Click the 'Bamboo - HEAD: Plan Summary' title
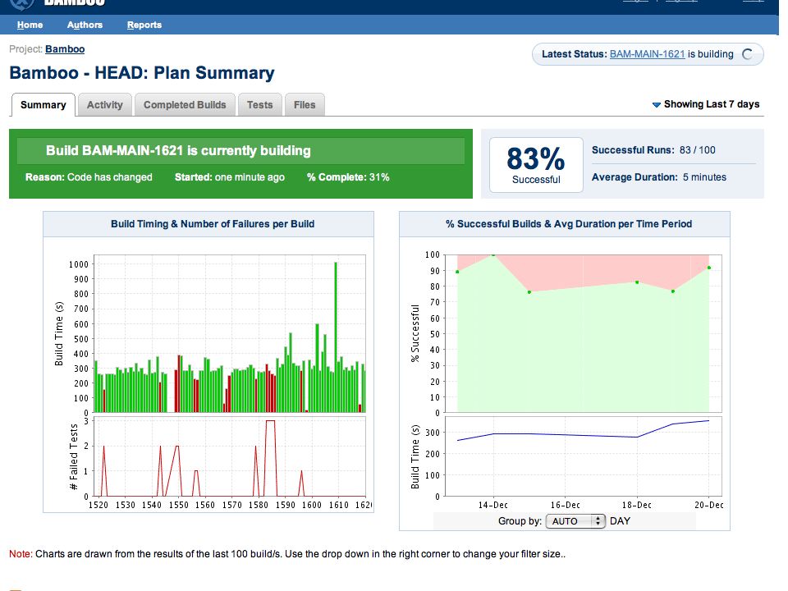Screen dimensions: 788x591 [142, 73]
